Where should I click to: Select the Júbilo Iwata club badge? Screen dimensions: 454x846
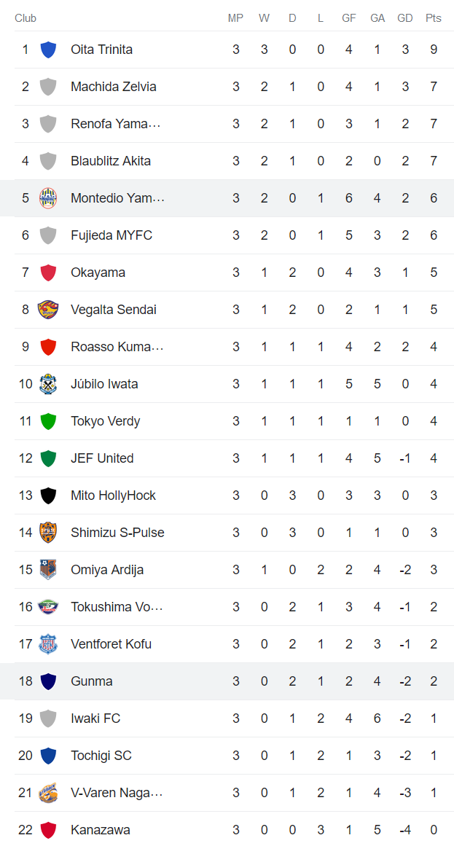[48, 383]
